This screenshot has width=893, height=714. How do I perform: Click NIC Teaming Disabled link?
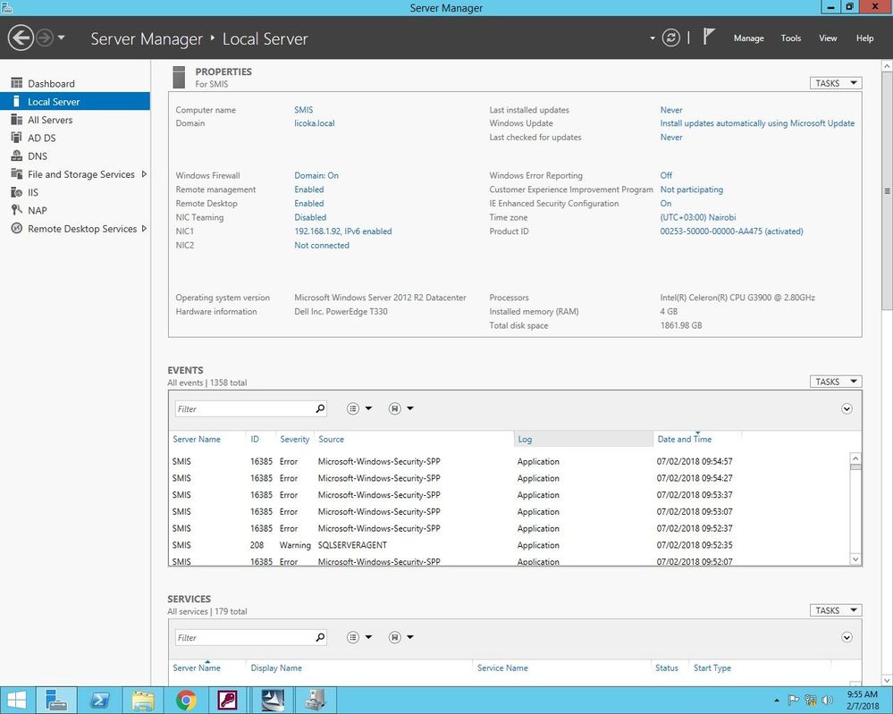coord(310,217)
